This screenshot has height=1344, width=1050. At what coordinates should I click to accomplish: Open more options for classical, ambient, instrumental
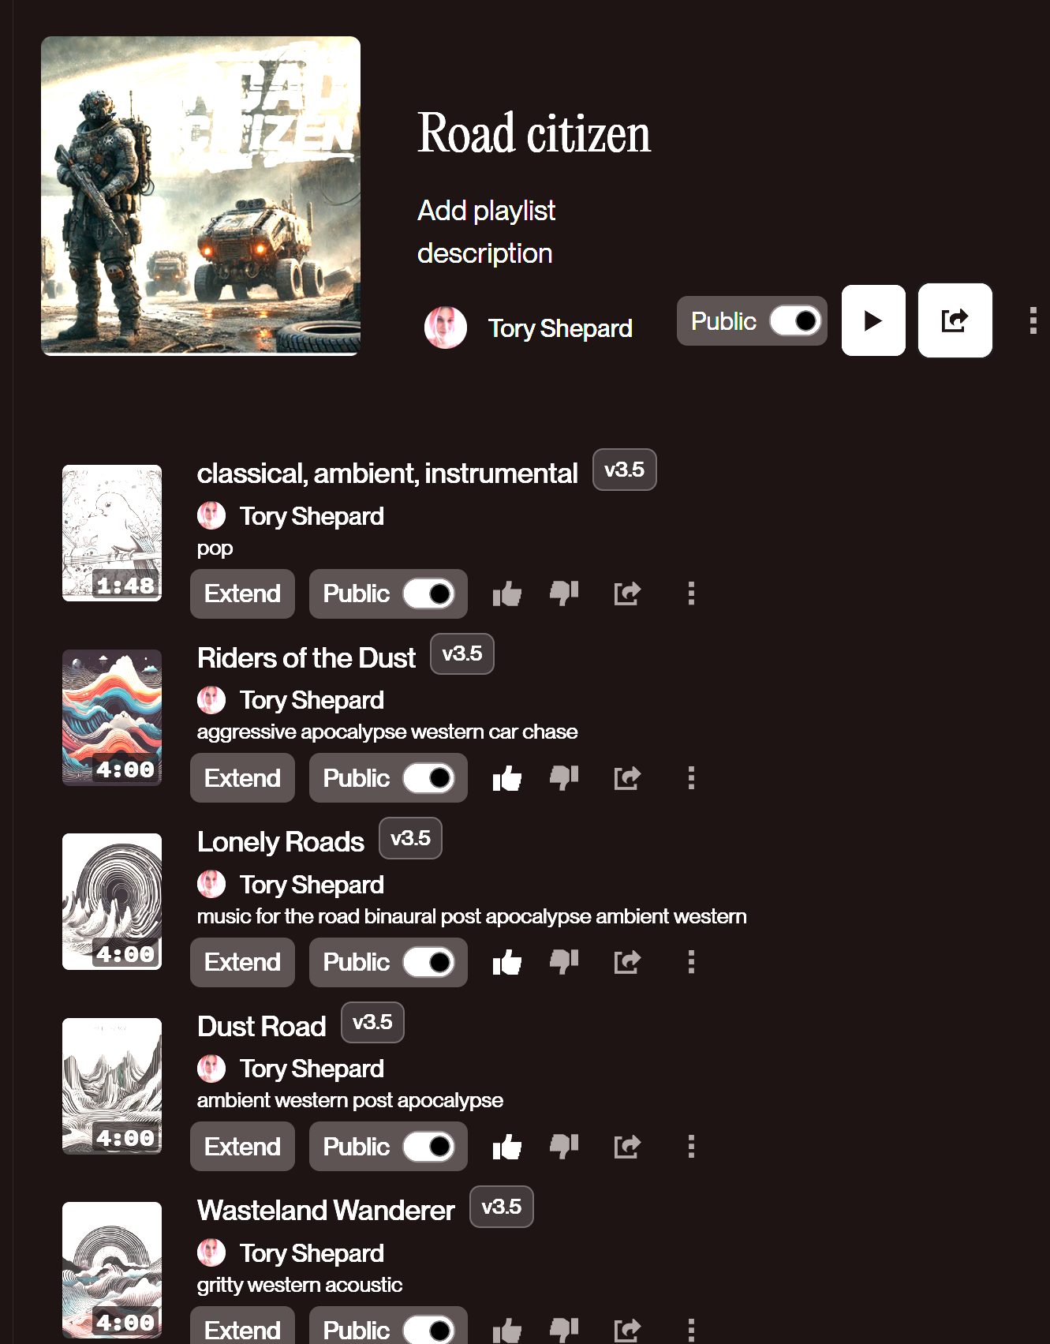(691, 593)
